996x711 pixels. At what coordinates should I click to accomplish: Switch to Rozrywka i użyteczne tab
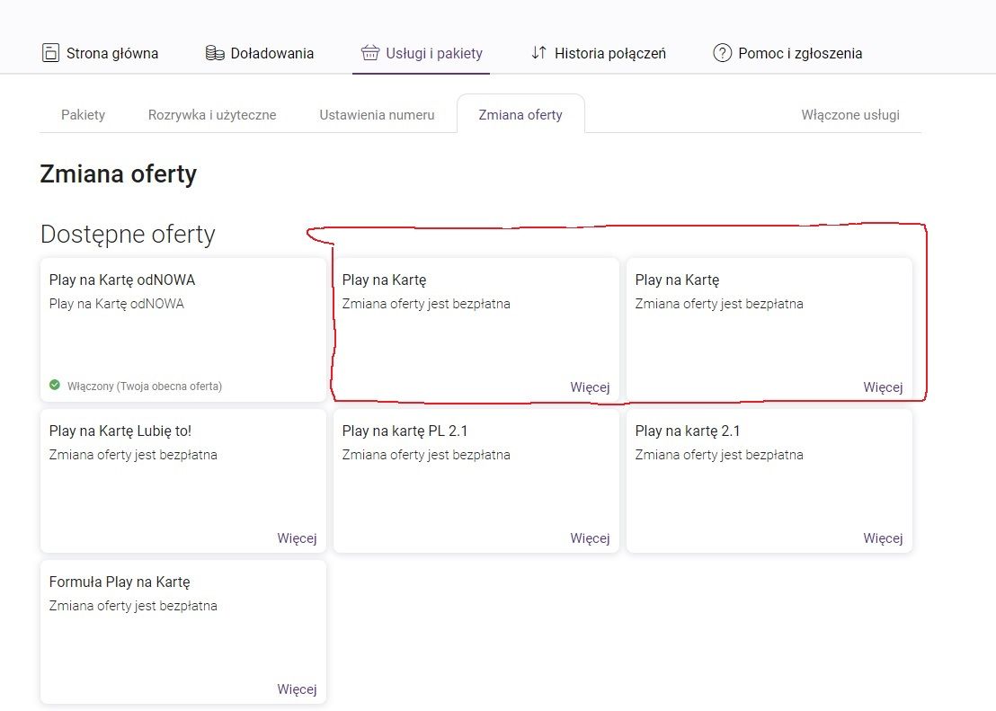tap(212, 115)
